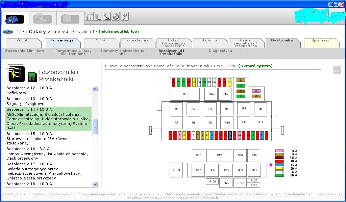Switch to the Silnik tab

(101, 40)
